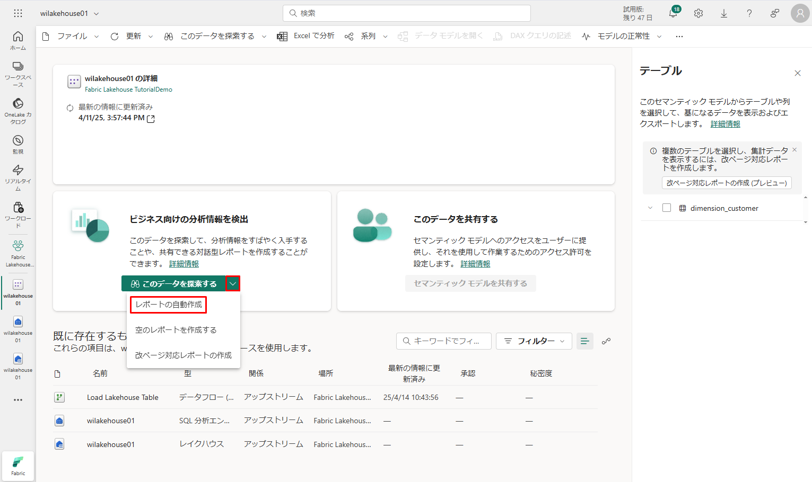Expand the dimension_customer table tree
Image resolution: width=812 pixels, height=482 pixels.
(x=650, y=208)
